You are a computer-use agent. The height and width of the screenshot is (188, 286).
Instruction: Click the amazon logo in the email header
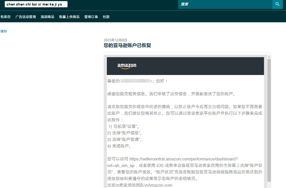(127, 66)
